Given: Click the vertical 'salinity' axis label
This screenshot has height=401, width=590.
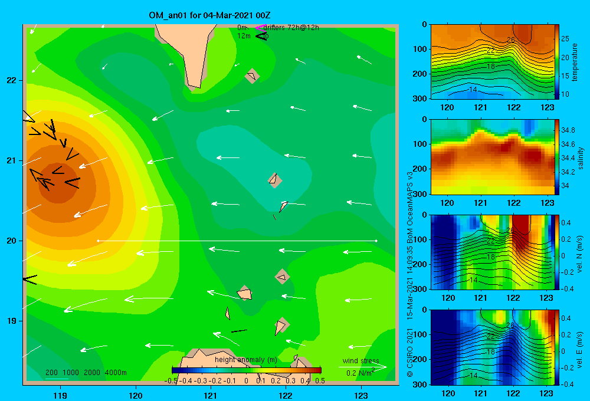Looking at the screenshot, I should pos(581,158).
